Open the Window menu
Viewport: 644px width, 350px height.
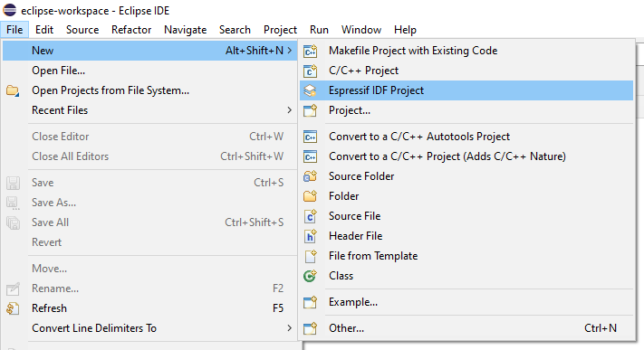361,30
